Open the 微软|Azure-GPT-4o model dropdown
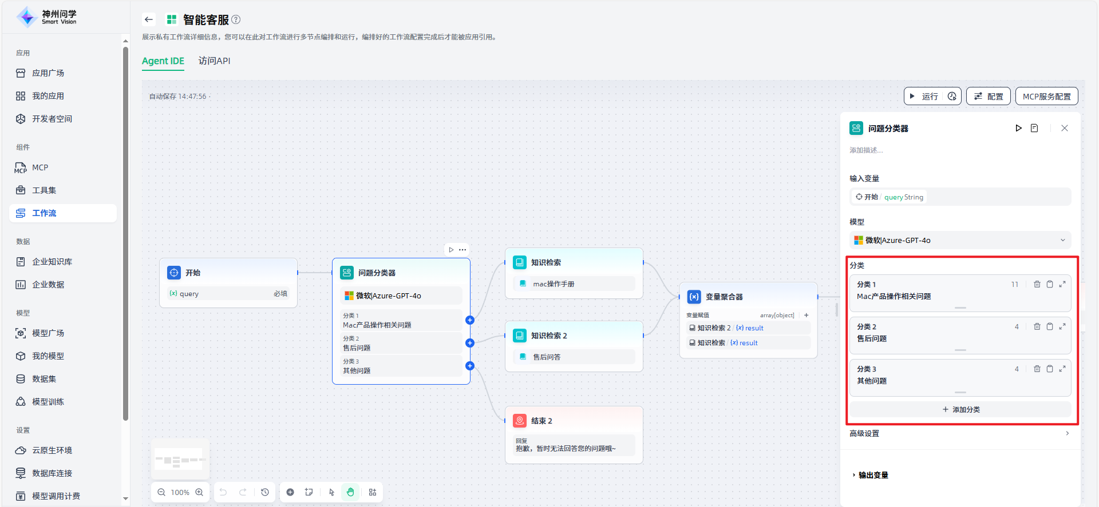 [960, 240]
